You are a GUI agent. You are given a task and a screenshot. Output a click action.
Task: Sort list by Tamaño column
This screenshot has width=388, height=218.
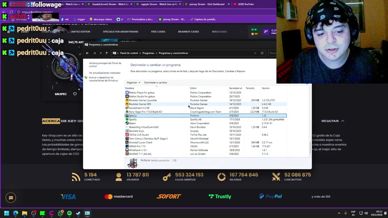coord(250,88)
